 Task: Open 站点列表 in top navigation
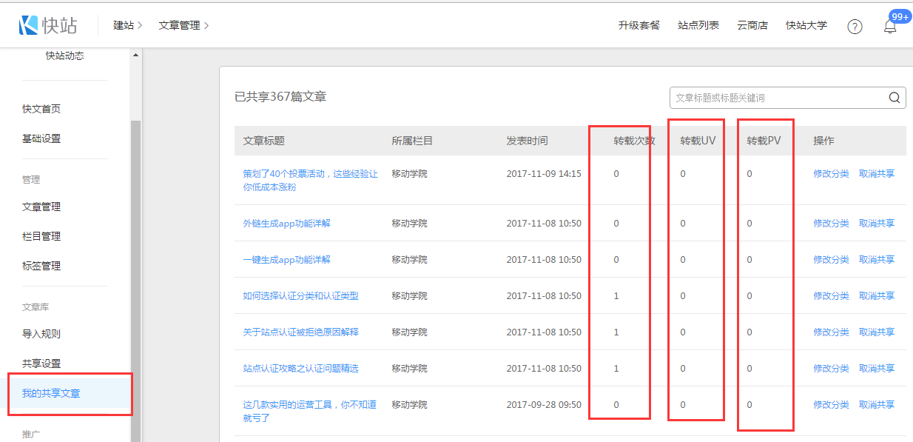click(698, 25)
